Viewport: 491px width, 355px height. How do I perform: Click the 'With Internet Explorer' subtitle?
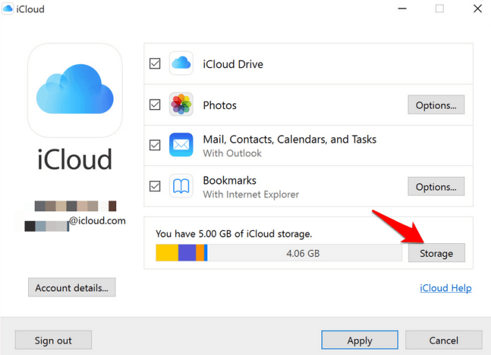[x=251, y=194]
